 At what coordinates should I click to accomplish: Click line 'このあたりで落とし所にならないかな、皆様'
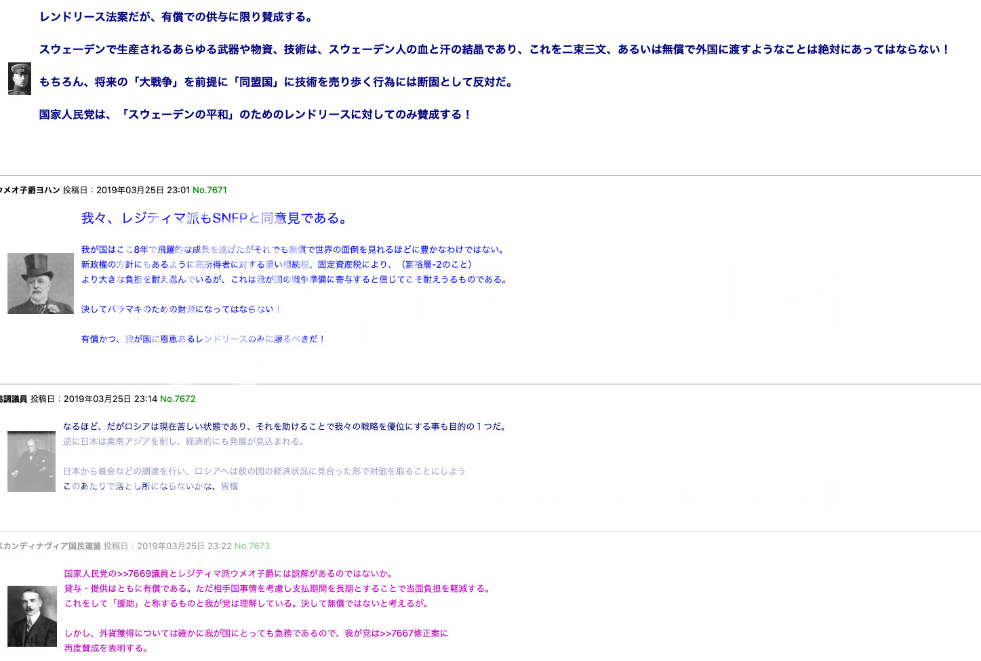(151, 486)
